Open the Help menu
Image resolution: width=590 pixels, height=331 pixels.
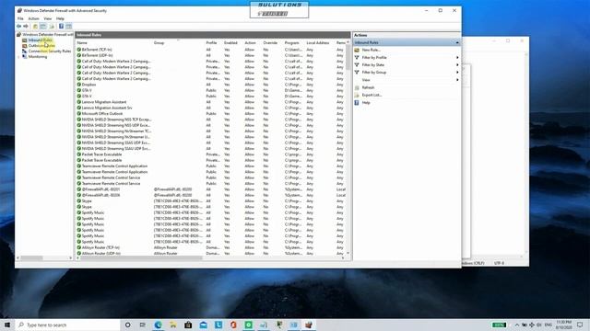pos(60,18)
